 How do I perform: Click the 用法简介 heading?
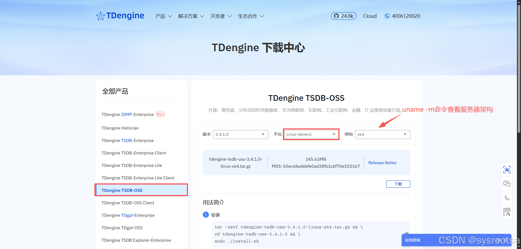(x=214, y=202)
